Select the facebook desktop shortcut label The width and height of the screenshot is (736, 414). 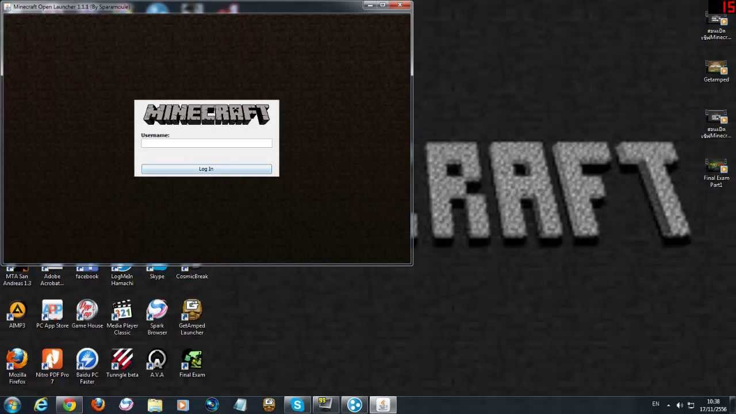pyautogui.click(x=87, y=277)
